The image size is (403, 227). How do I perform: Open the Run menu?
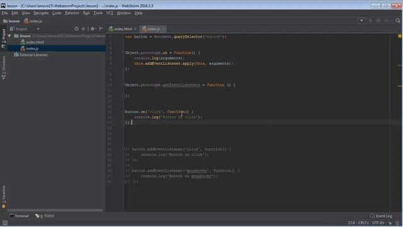pyautogui.click(x=86, y=13)
